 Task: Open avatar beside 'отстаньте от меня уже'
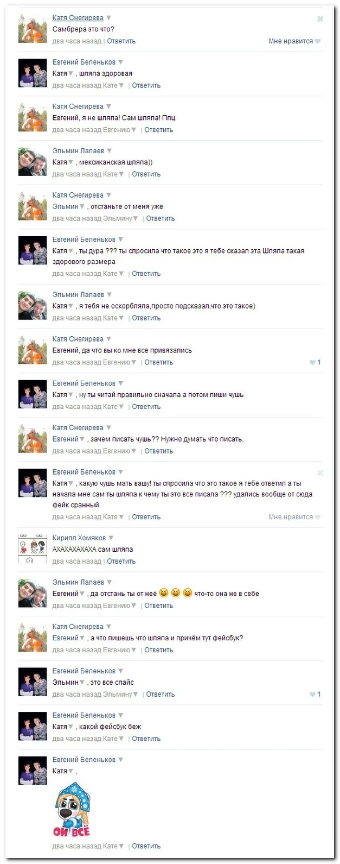(33, 206)
